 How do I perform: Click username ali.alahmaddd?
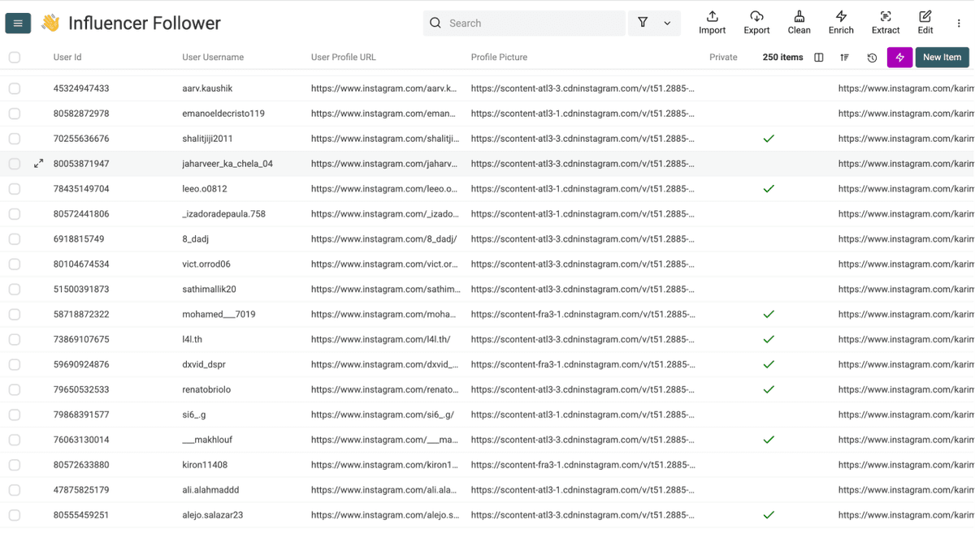pos(210,490)
